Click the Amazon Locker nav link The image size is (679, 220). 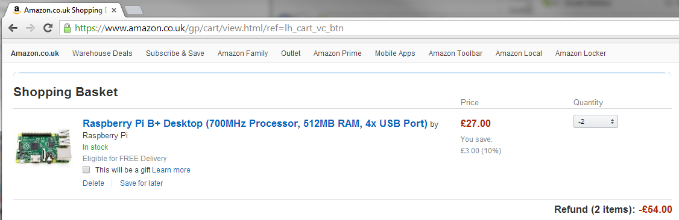click(x=580, y=53)
